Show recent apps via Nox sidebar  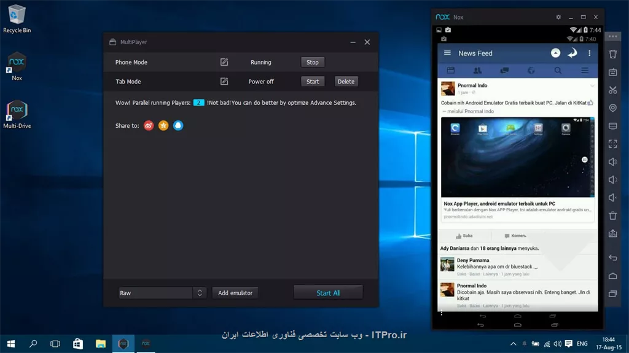click(x=612, y=293)
